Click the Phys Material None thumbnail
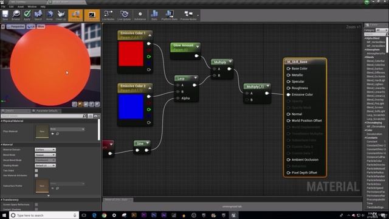Viewport: 389px width, 219px height. pos(42,131)
